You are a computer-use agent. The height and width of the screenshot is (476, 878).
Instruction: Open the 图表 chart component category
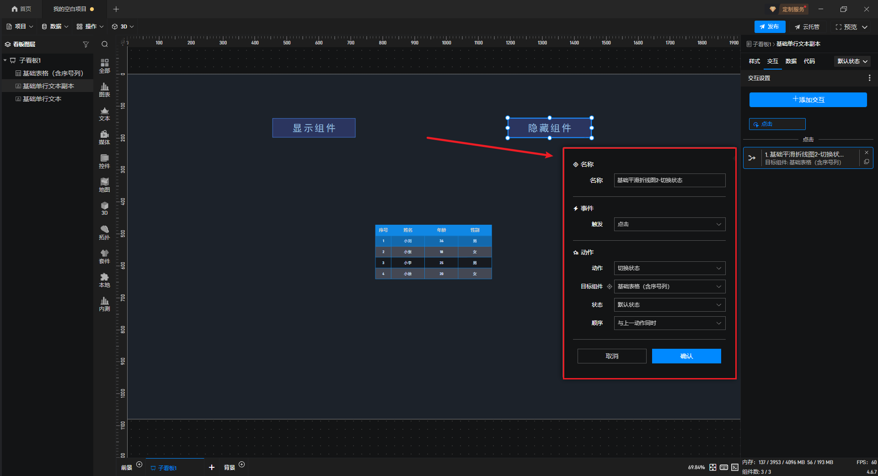pos(104,90)
